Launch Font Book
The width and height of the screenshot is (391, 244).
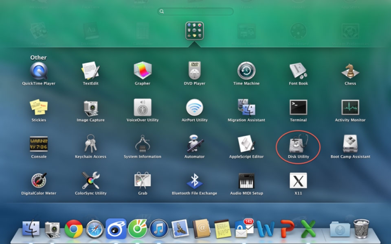pos(298,71)
